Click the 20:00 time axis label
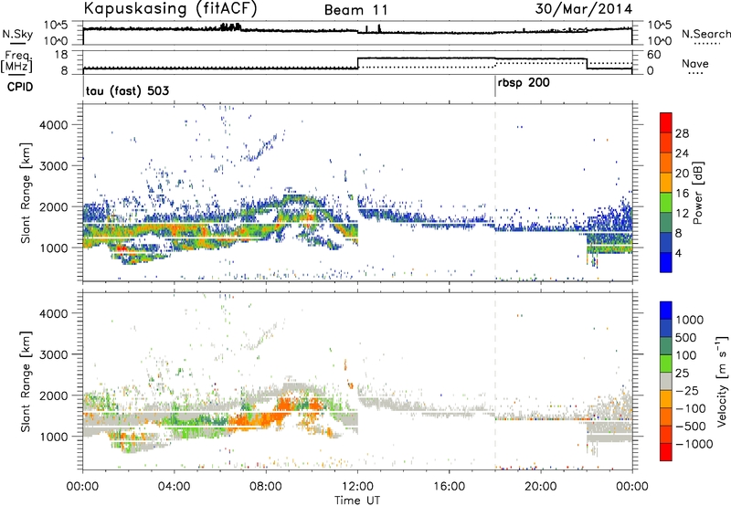This screenshot has height=506, width=731. tap(541, 487)
